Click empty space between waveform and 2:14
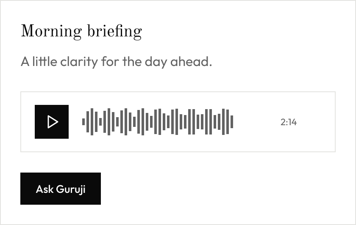Screen dimensions: 356x225 pyautogui.click(x=256, y=122)
